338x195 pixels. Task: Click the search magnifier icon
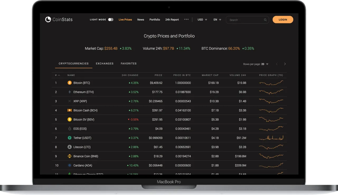265,20
